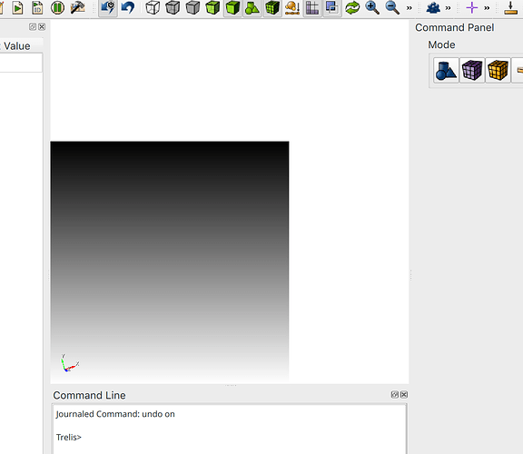Click the zoom in magnifier icon
This screenshot has width=523, height=454.
(x=372, y=7)
